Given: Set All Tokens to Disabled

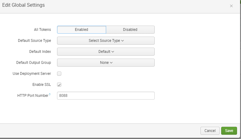Looking at the screenshot, I should coord(130,30).
